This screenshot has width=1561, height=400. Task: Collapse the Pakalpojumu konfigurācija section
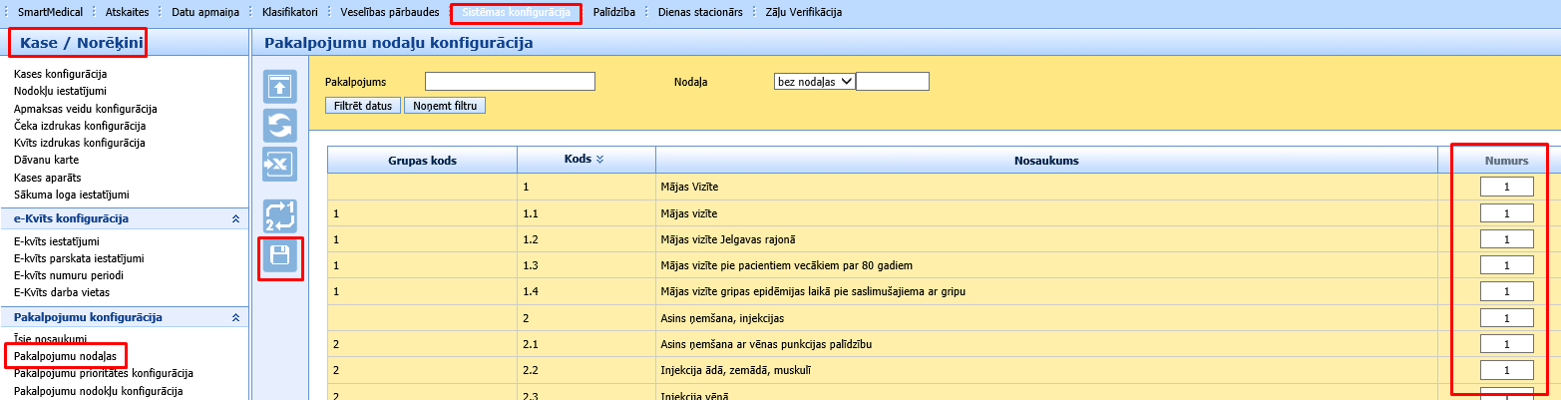point(235,317)
